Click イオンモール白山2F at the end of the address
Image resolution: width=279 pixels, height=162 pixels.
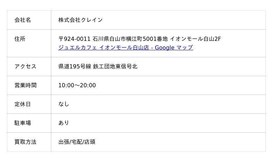tap(195, 39)
